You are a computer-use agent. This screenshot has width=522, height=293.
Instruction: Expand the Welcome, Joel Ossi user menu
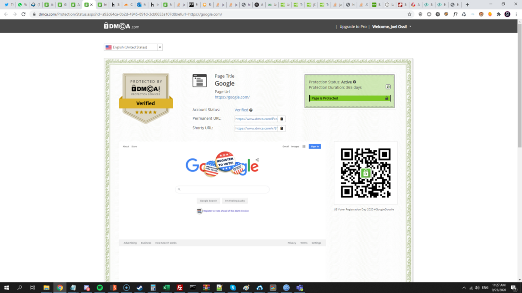[391, 26]
